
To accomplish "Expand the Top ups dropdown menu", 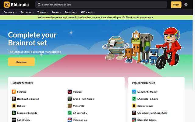I will click(43, 12).
